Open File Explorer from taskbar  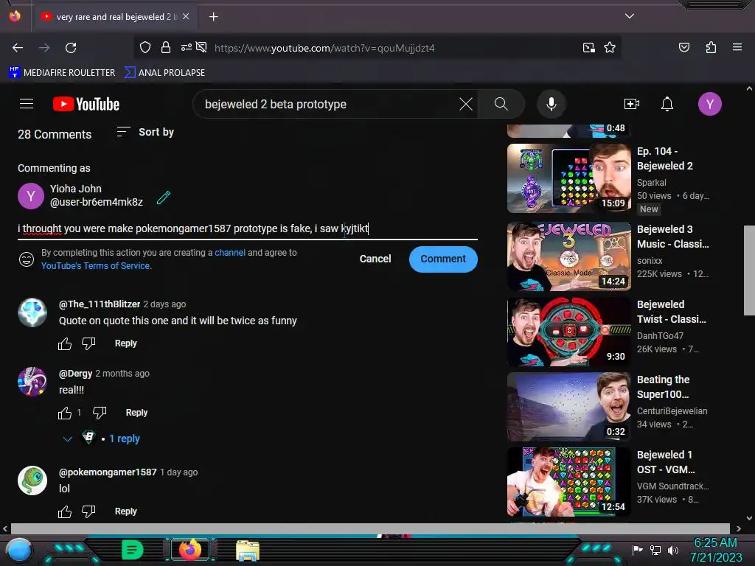coord(248,551)
